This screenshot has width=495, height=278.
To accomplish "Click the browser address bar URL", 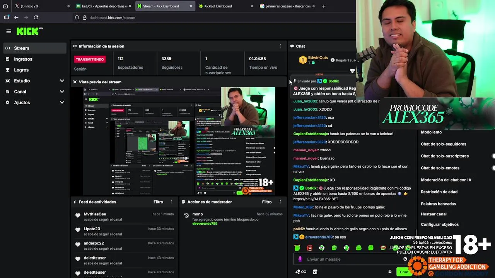I will (x=112, y=17).
